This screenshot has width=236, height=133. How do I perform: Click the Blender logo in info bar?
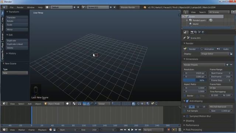point(145,7)
